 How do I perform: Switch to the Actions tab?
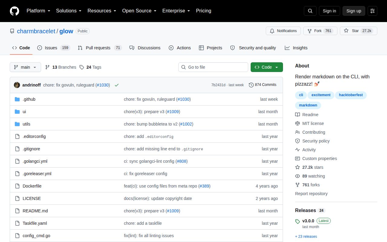coord(180,48)
